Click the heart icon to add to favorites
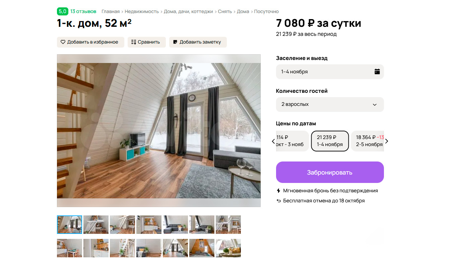The image size is (464, 259). coord(63,42)
